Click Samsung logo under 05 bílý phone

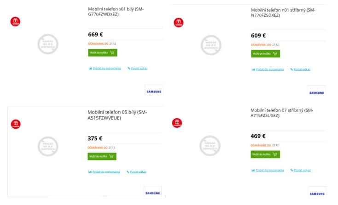[152, 193]
